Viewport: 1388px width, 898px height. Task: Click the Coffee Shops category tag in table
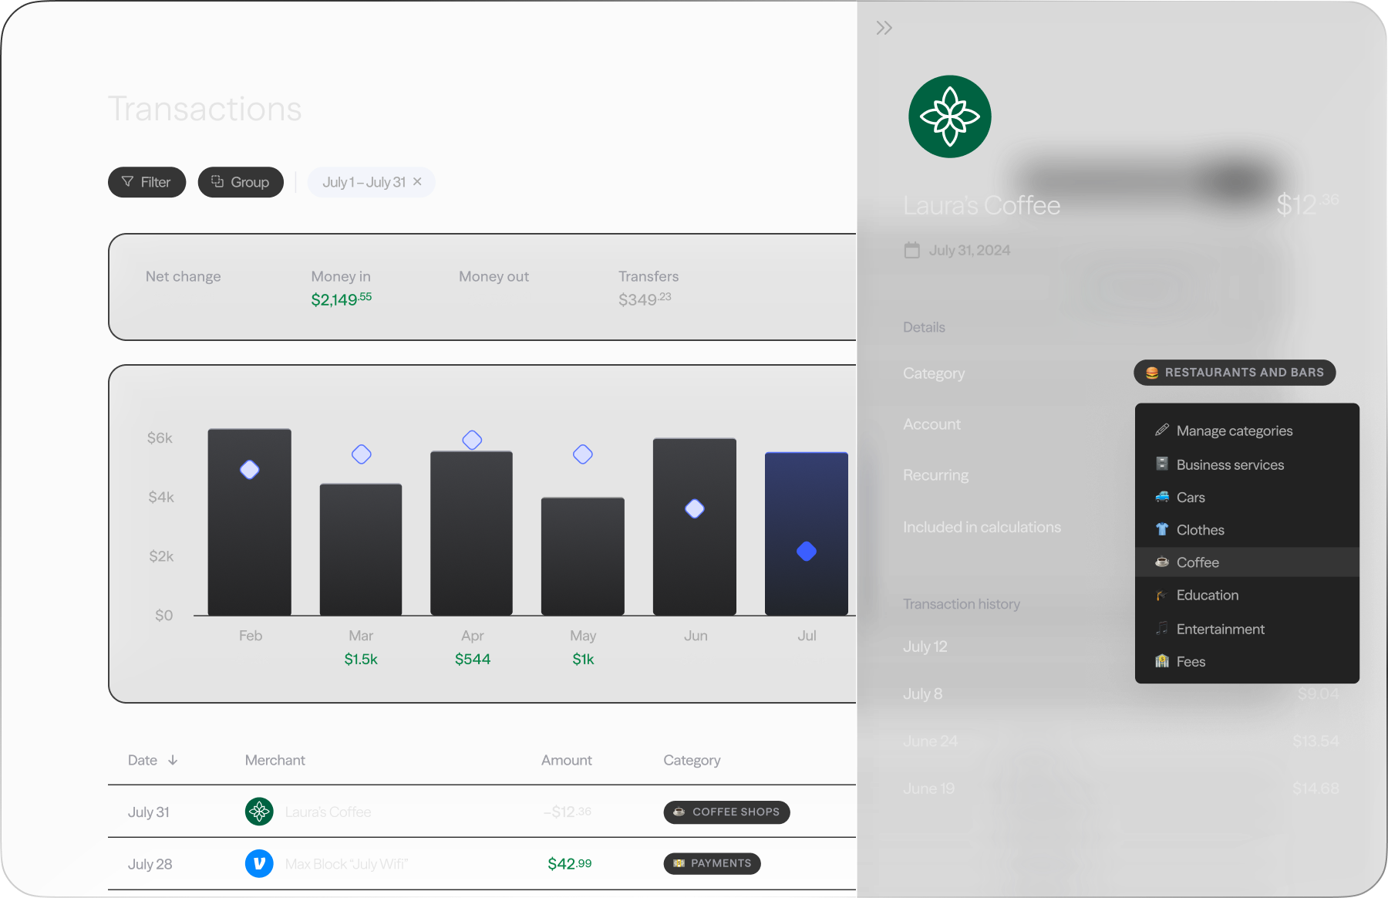726,812
